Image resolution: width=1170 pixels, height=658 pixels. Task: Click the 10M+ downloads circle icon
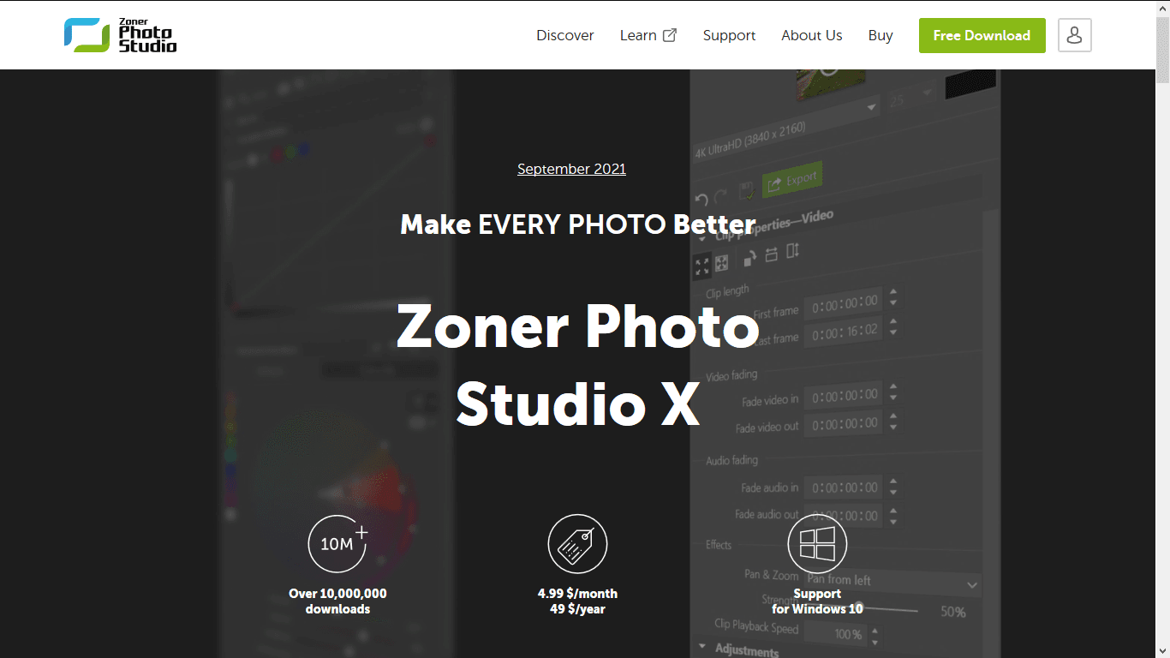click(x=338, y=543)
